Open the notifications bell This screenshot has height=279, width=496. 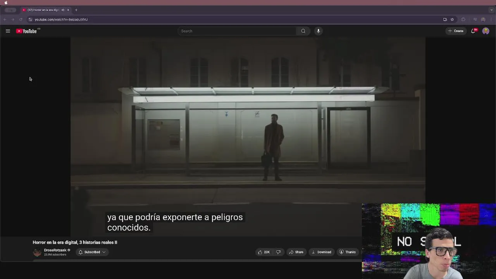(x=473, y=31)
